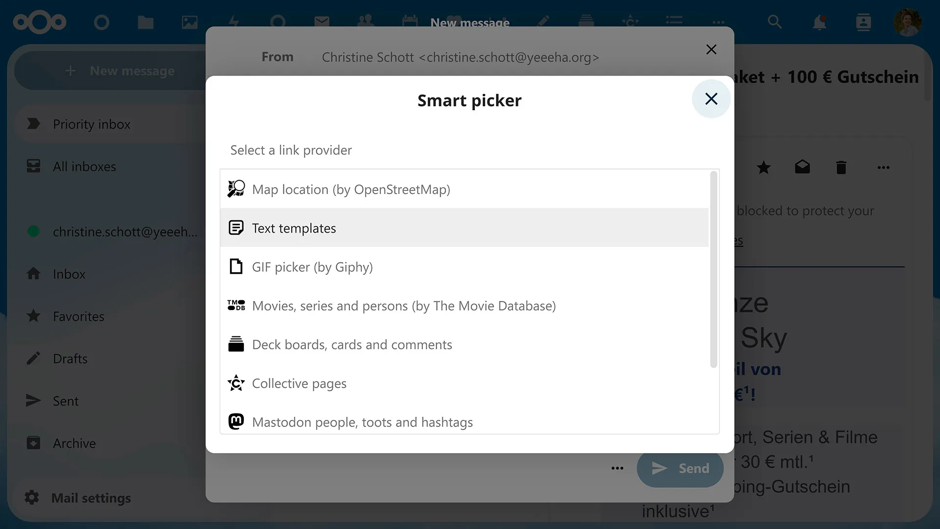The height and width of the screenshot is (529, 940).
Task: Close the Smart picker dialog
Action: pyautogui.click(x=711, y=99)
